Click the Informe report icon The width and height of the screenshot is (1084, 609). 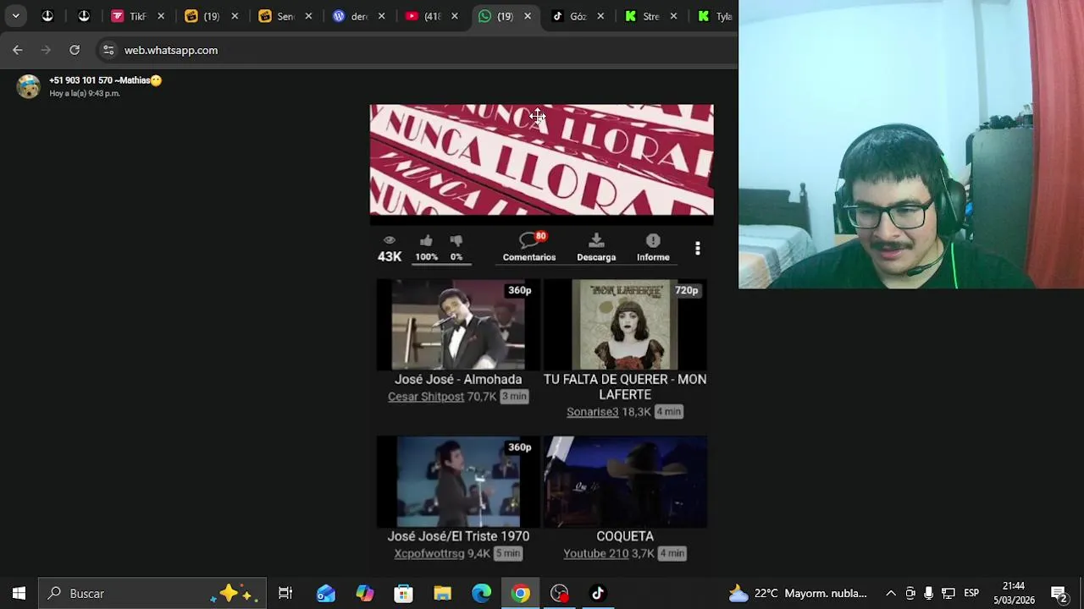pos(653,241)
